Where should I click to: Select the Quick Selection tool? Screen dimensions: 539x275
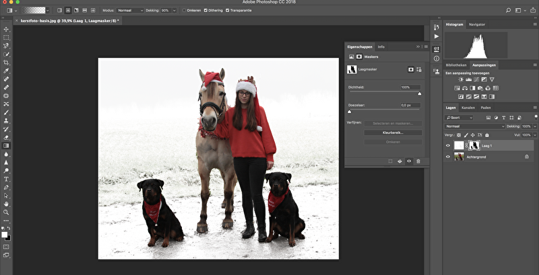coord(6,54)
